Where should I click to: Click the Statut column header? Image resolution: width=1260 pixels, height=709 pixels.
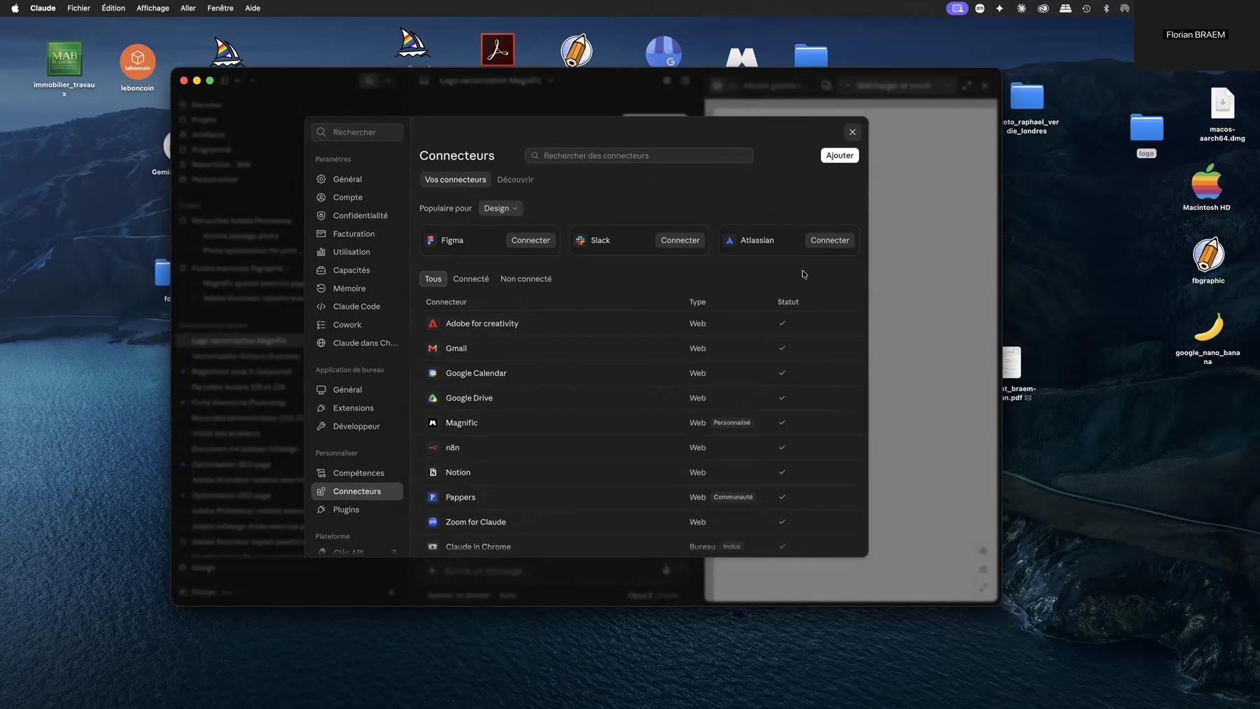coord(788,302)
